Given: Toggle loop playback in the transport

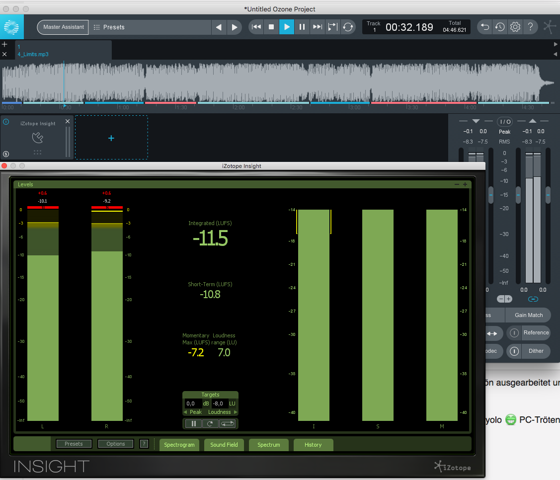Looking at the screenshot, I should click(x=348, y=27).
